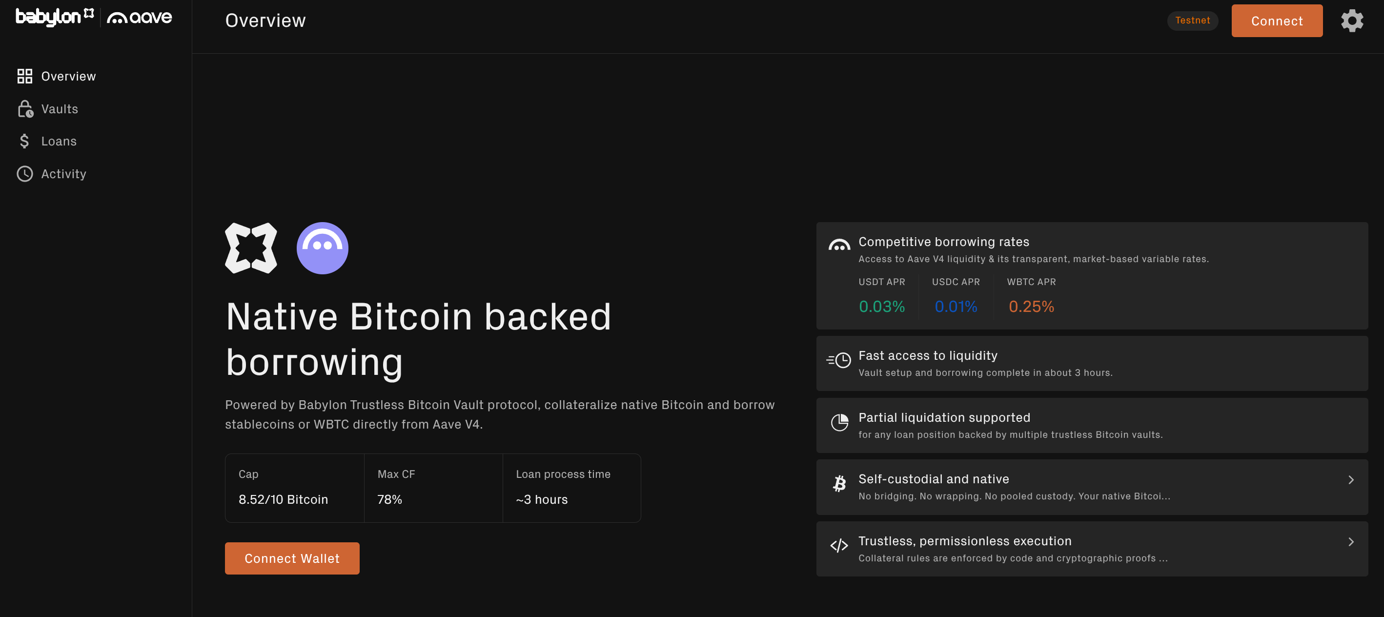Click the Testnet badge

coord(1192,21)
